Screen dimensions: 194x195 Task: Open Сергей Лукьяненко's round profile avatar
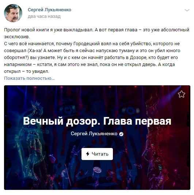pos(13,13)
